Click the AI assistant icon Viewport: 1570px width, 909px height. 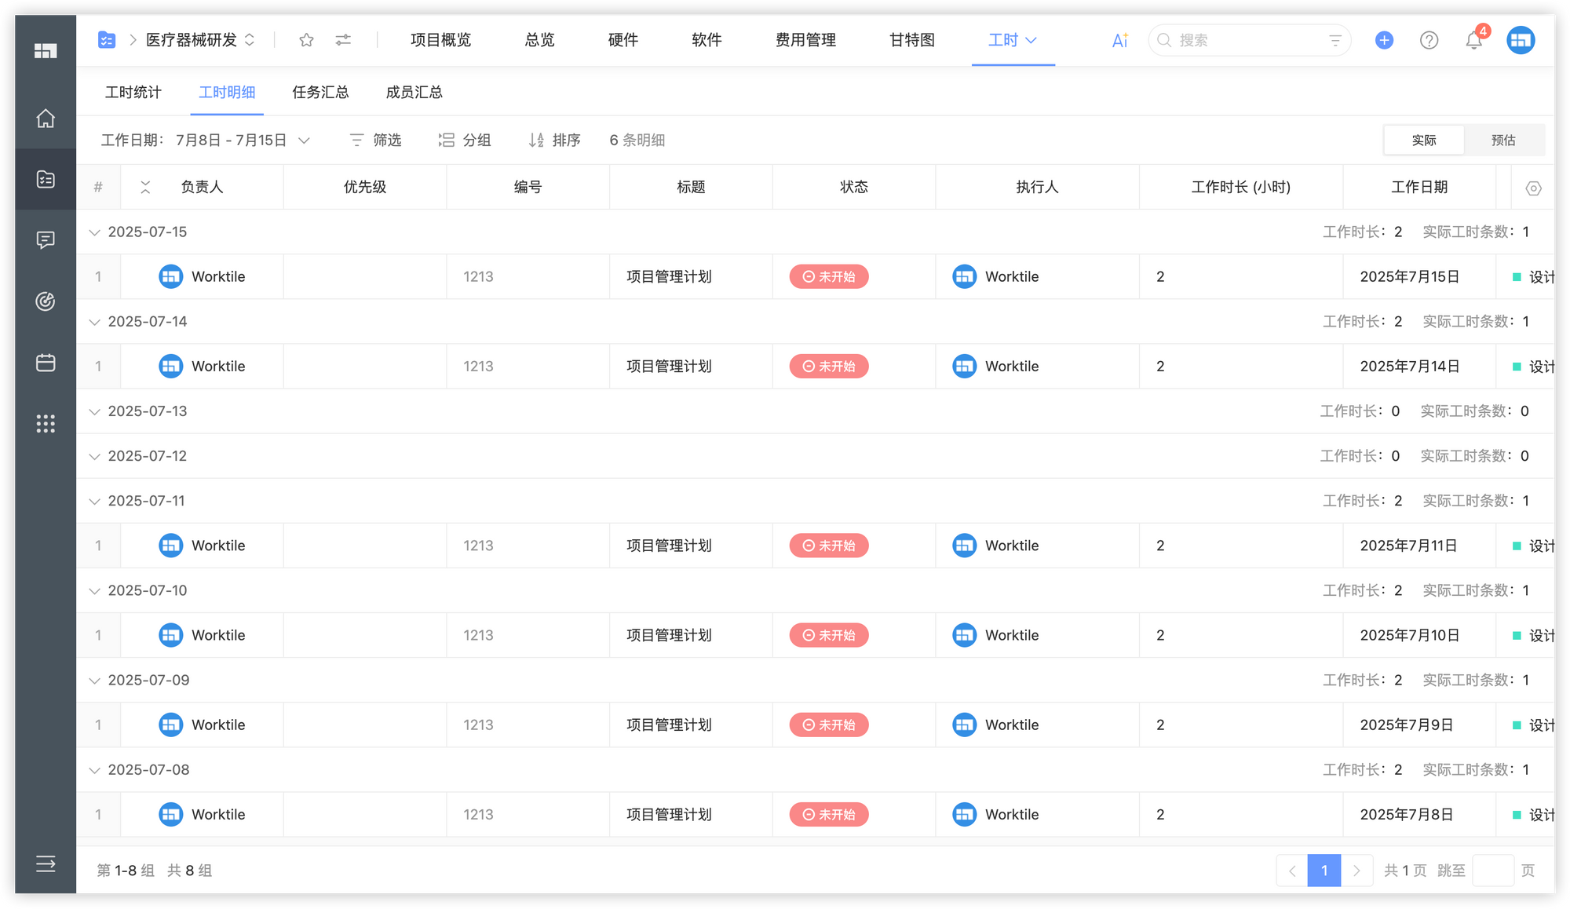tap(1119, 40)
